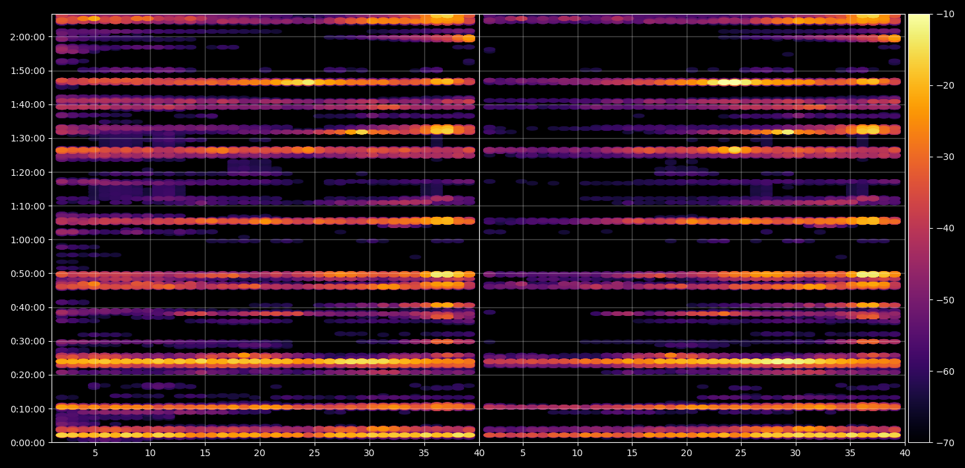Click the 0:30:00 y-axis tick label
Viewport: 965px width, 468px height.
point(27,341)
